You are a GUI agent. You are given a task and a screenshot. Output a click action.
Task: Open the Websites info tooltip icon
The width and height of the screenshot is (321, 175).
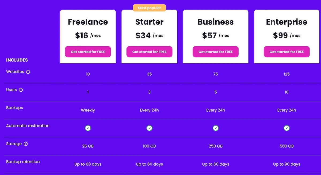29,72
